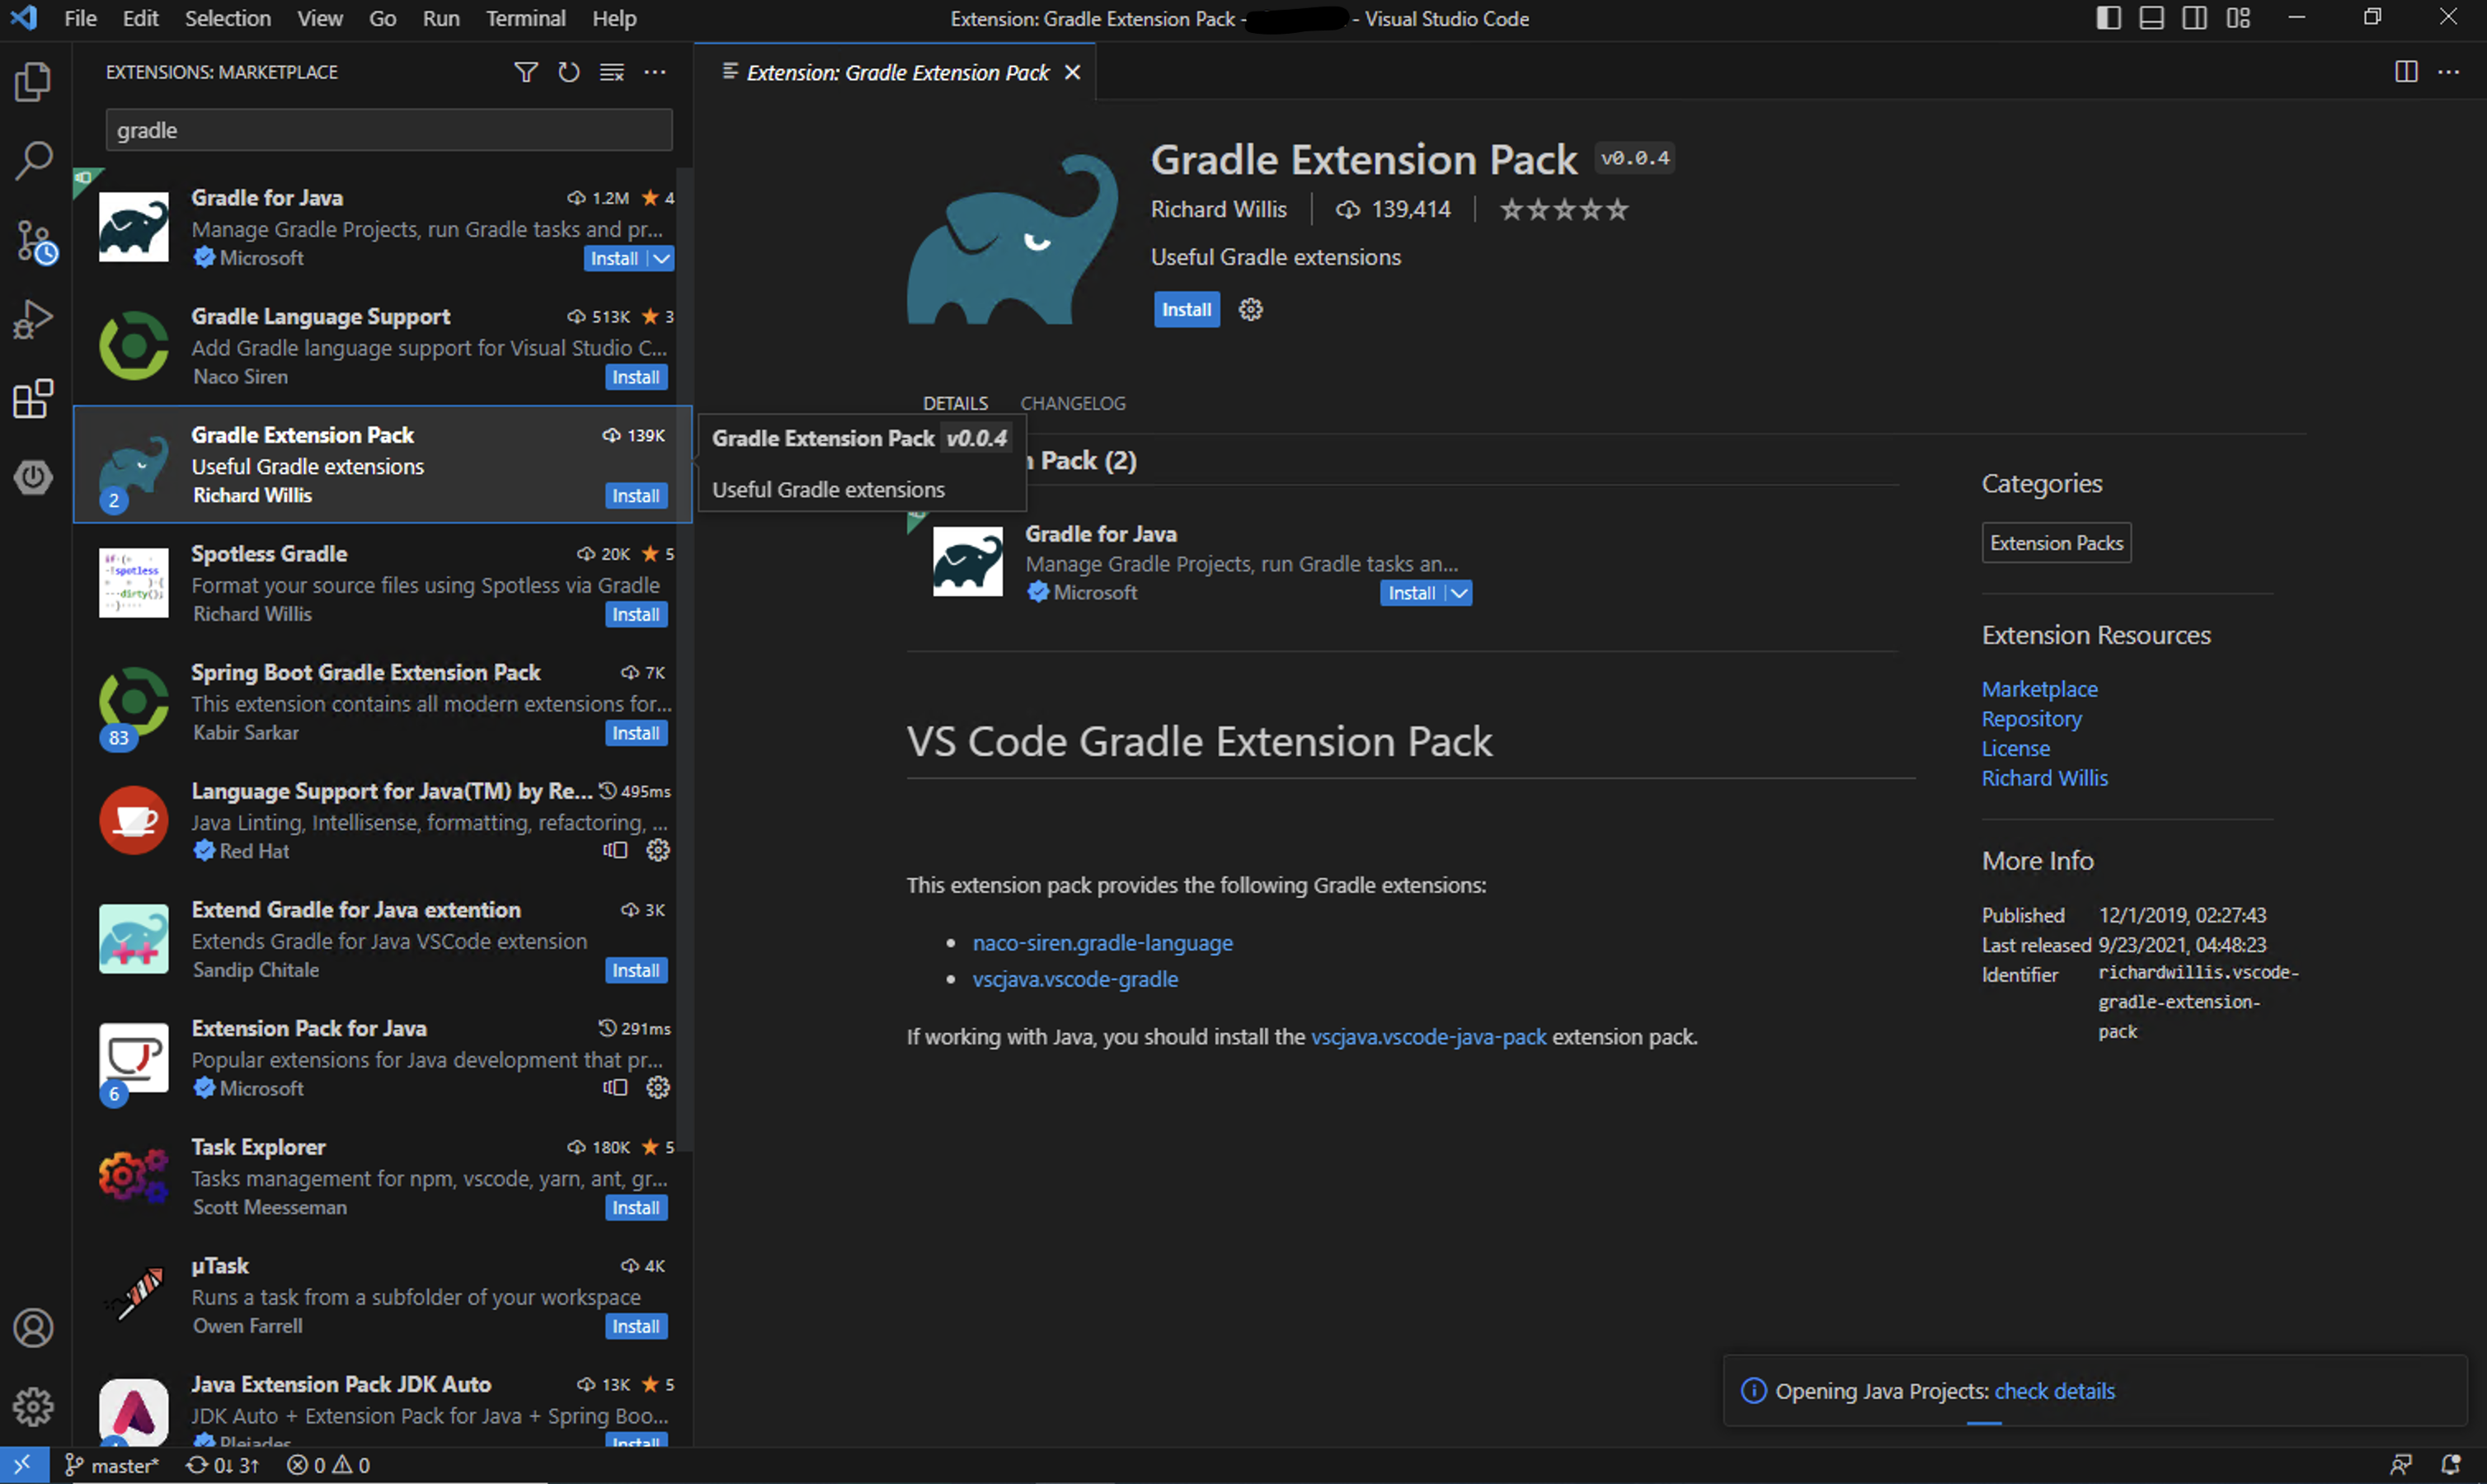Click the master branch in status bar
The image size is (2487, 1484).
click(112, 1465)
